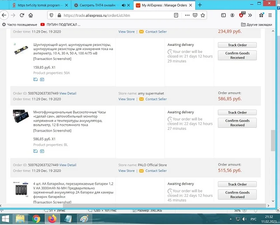Open Transaction Screenshot for the clock item
Viewport: 280px width, 225px height.
pyautogui.click(x=52, y=131)
